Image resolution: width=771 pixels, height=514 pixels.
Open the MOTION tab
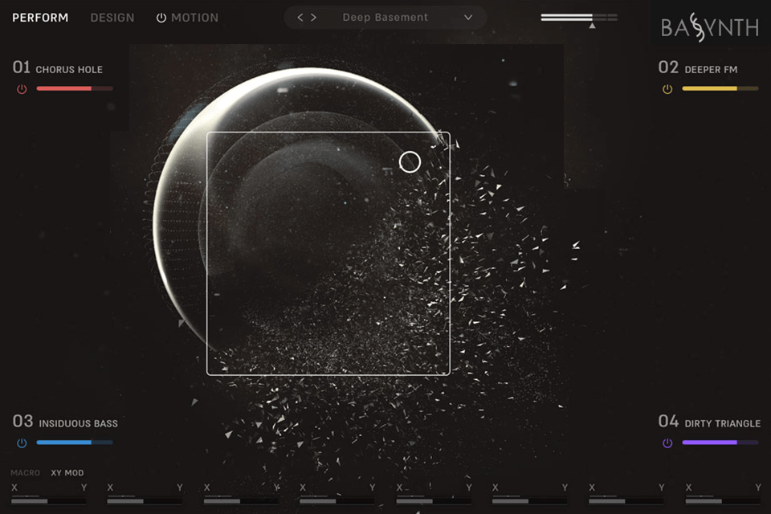click(x=194, y=18)
